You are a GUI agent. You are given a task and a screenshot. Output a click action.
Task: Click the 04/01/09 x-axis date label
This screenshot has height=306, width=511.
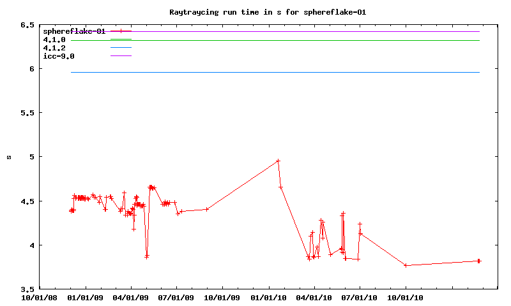tap(131, 296)
